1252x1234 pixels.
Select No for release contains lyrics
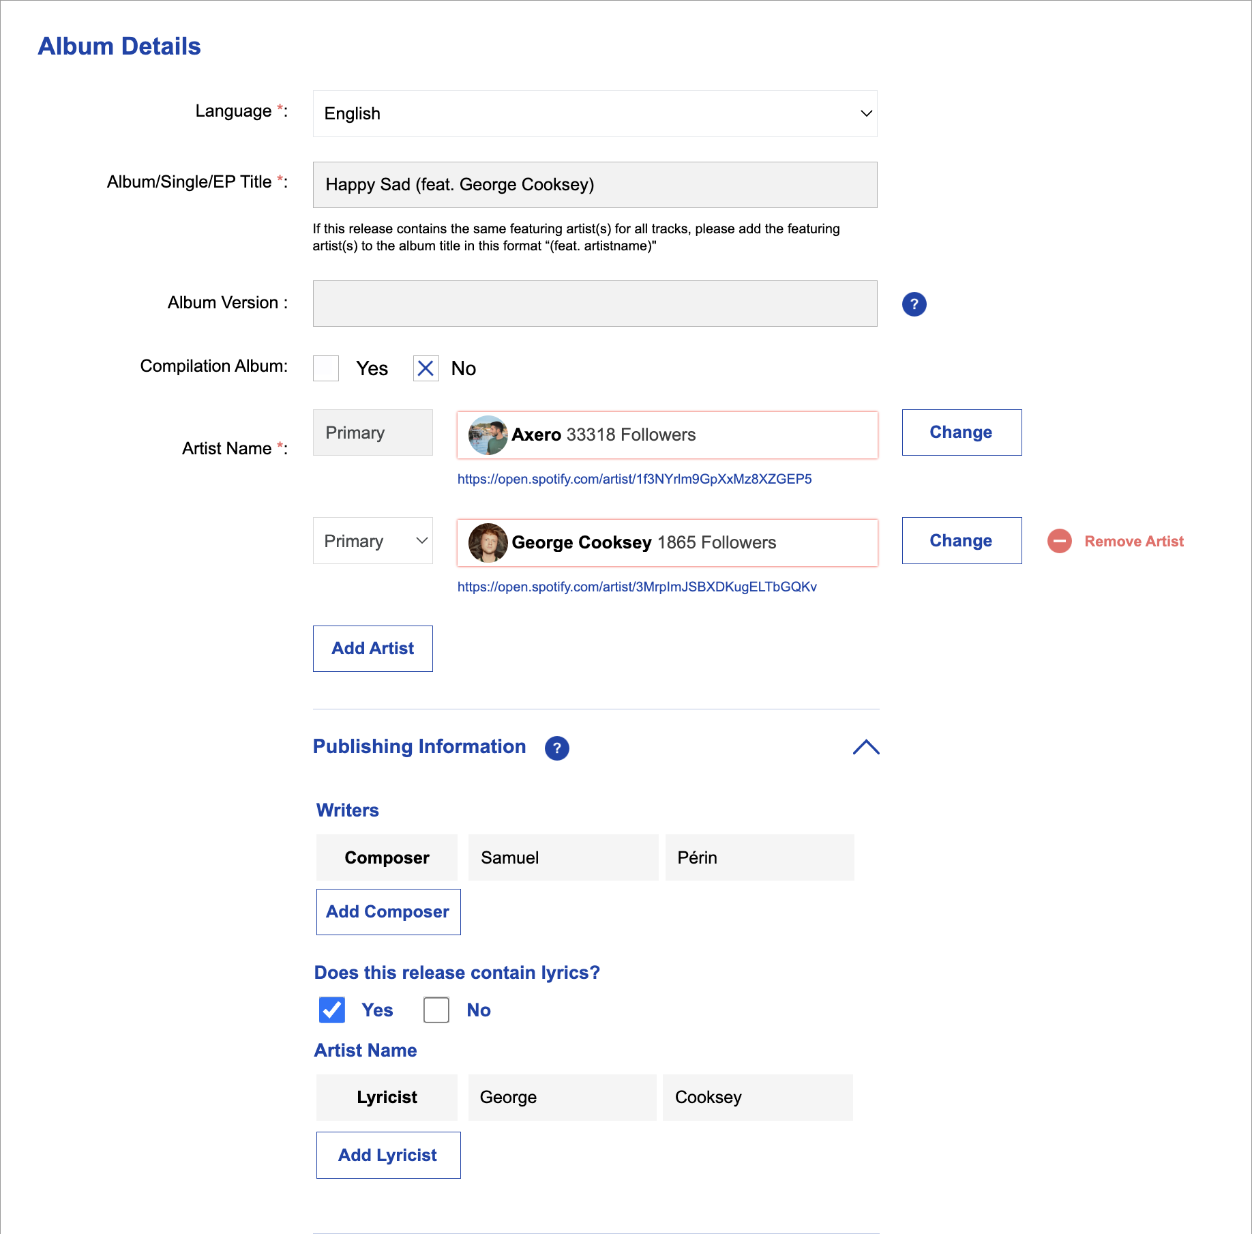pos(436,1010)
